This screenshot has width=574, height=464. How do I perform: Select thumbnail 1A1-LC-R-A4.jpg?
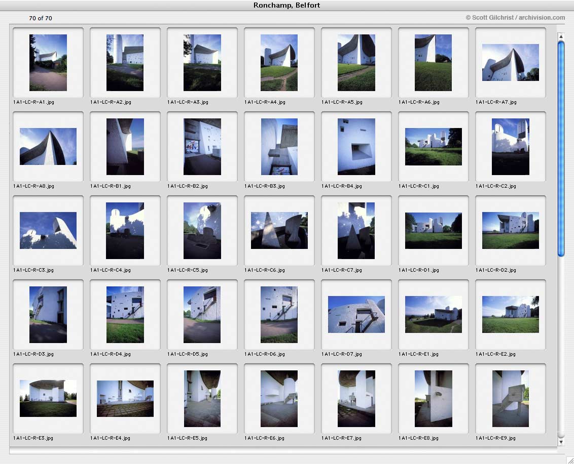click(x=279, y=62)
